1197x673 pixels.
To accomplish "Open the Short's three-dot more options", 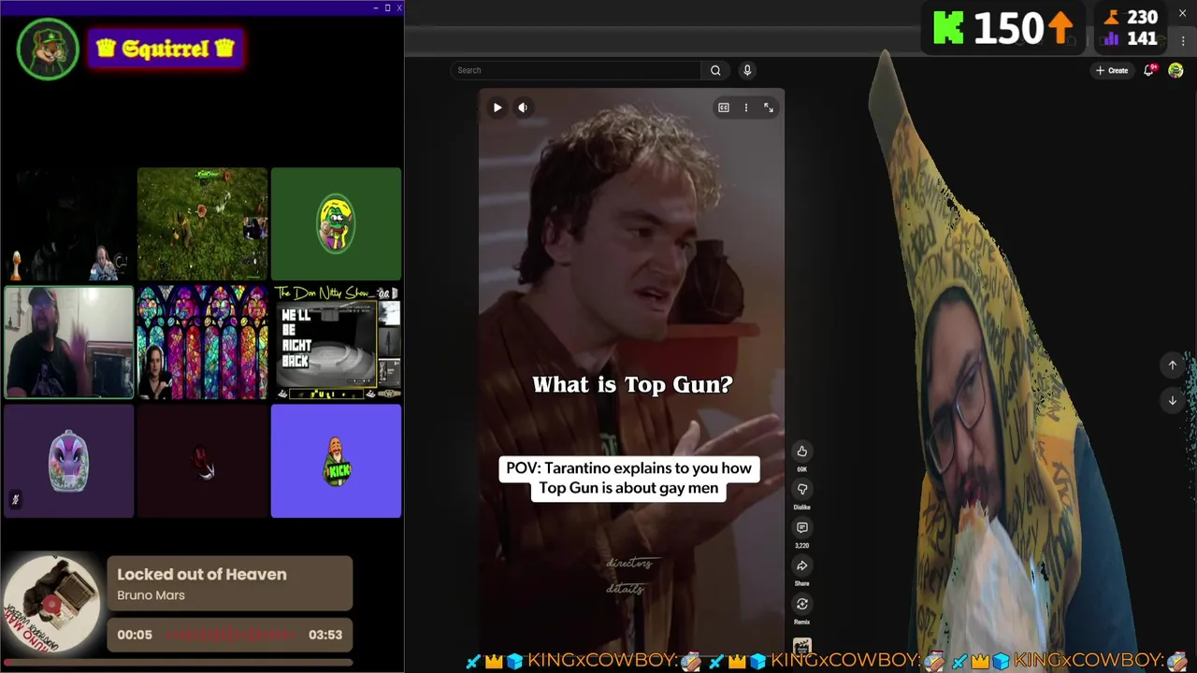I will click(x=745, y=107).
